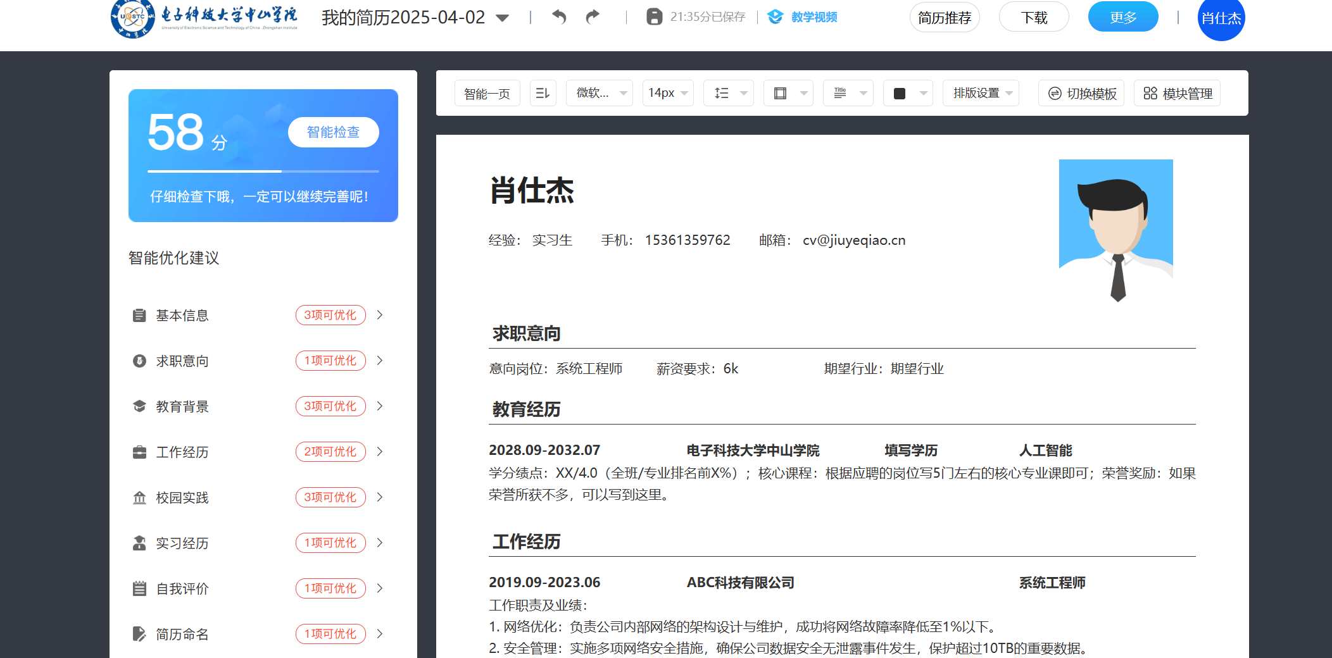Click the redo arrow icon
1332x658 pixels.
(x=593, y=16)
